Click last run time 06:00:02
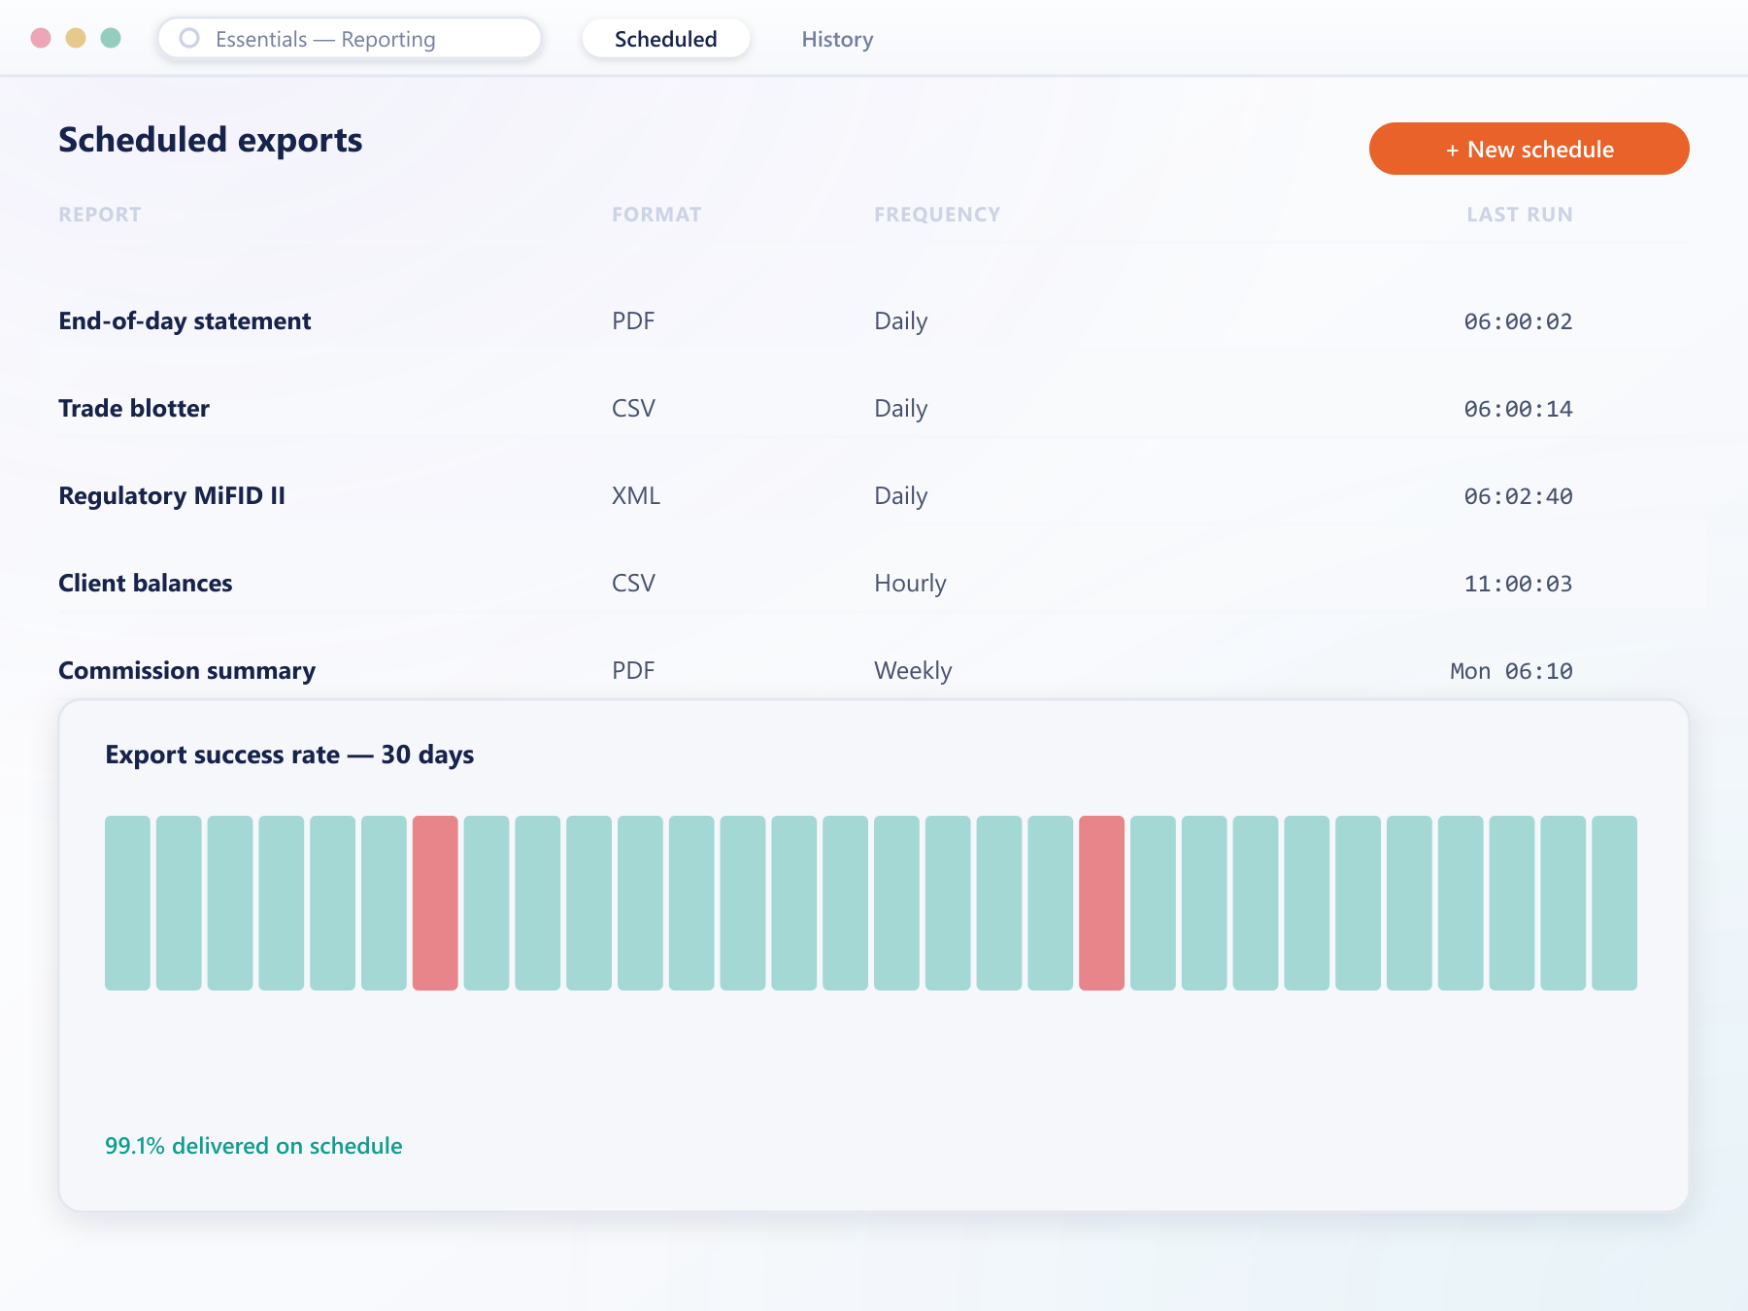1748x1311 pixels. click(x=1519, y=321)
